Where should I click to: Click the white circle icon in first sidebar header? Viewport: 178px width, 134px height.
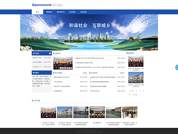[50, 53]
